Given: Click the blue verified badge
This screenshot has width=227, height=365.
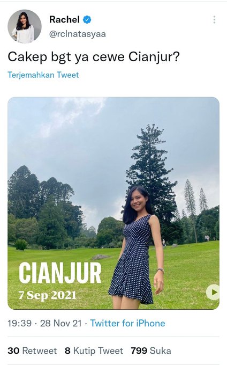Looking at the screenshot, I should [87, 19].
